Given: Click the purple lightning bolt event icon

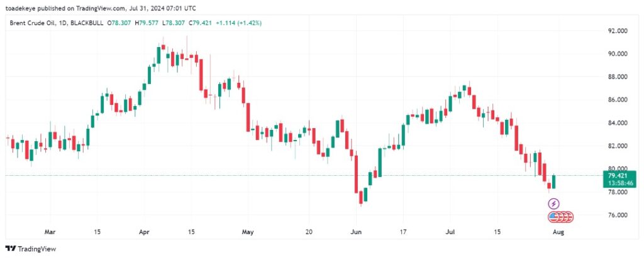Looking at the screenshot, I should point(553,203).
